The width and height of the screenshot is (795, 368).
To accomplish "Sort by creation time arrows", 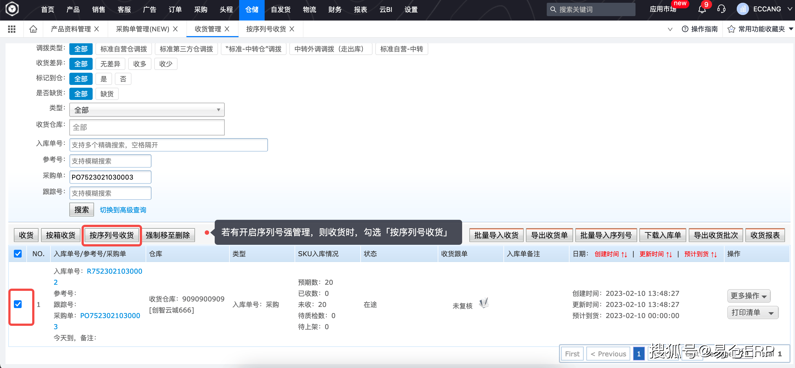I will coord(624,254).
